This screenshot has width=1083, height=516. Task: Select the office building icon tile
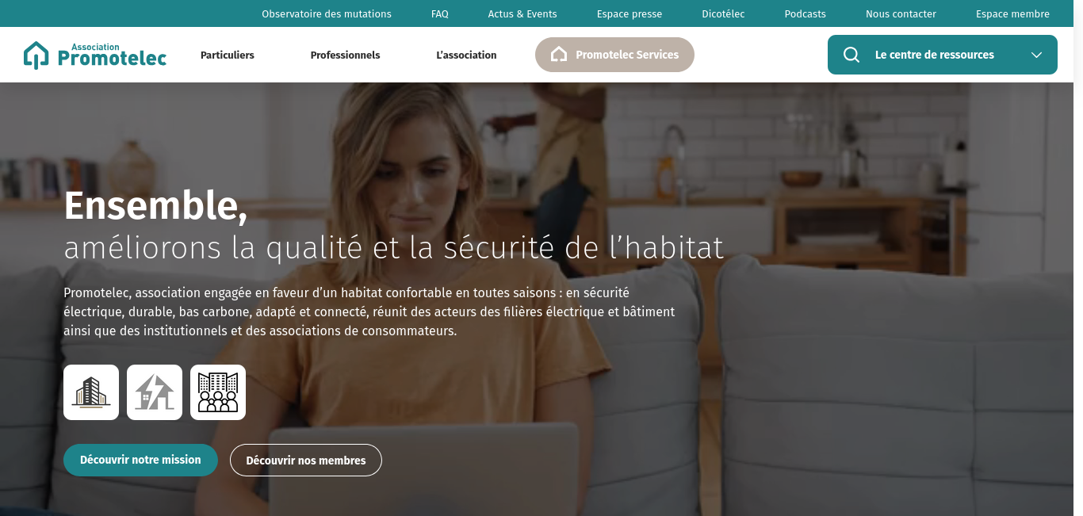pyautogui.click(x=91, y=392)
